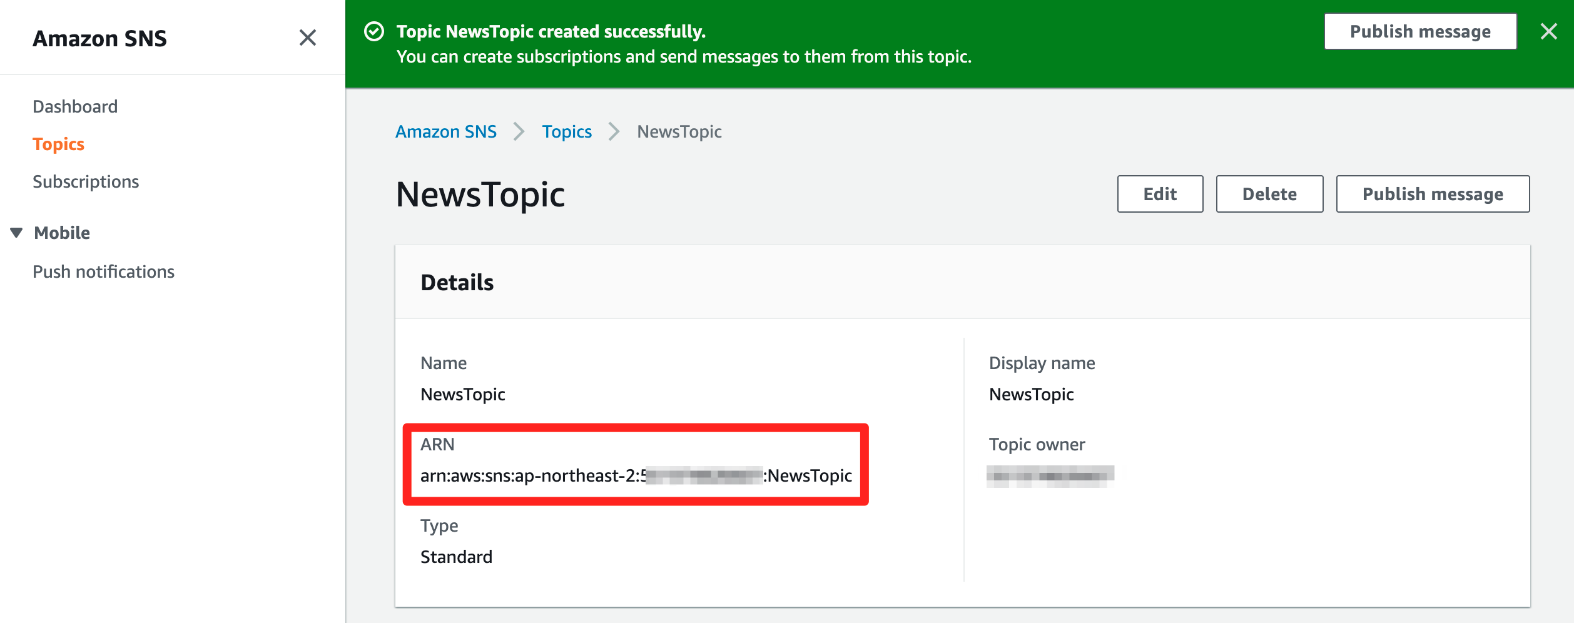Screen dimensions: 1574x623
Task: Click Mobile section heading
Action: point(62,233)
